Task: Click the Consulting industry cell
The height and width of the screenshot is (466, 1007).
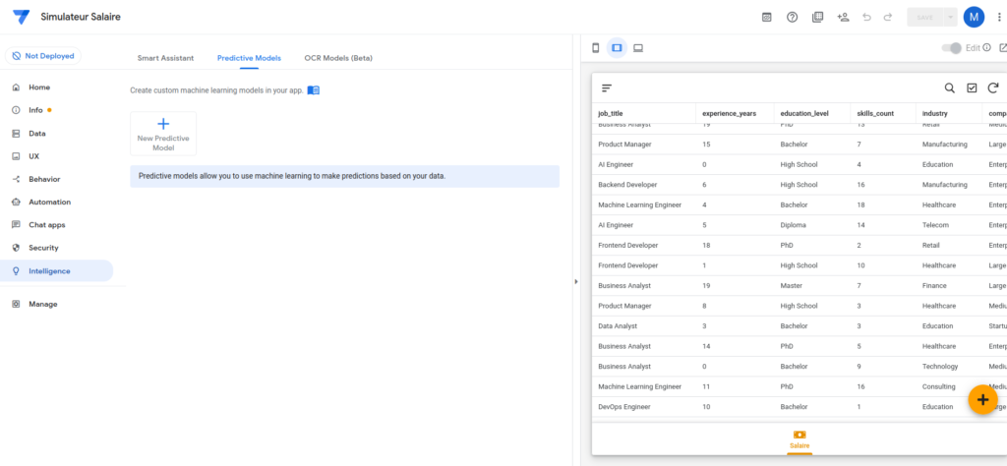Action: pyautogui.click(x=938, y=387)
